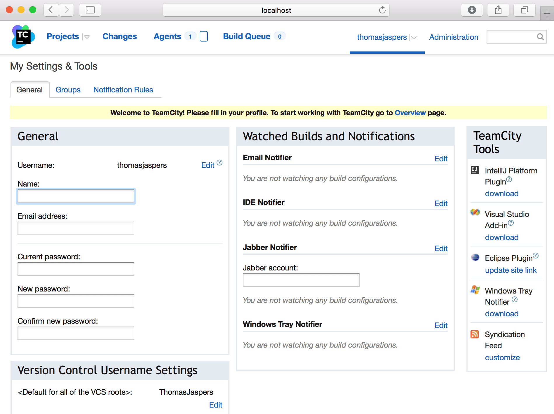Expand the Projects dropdown arrow
554x414 pixels.
[87, 37]
